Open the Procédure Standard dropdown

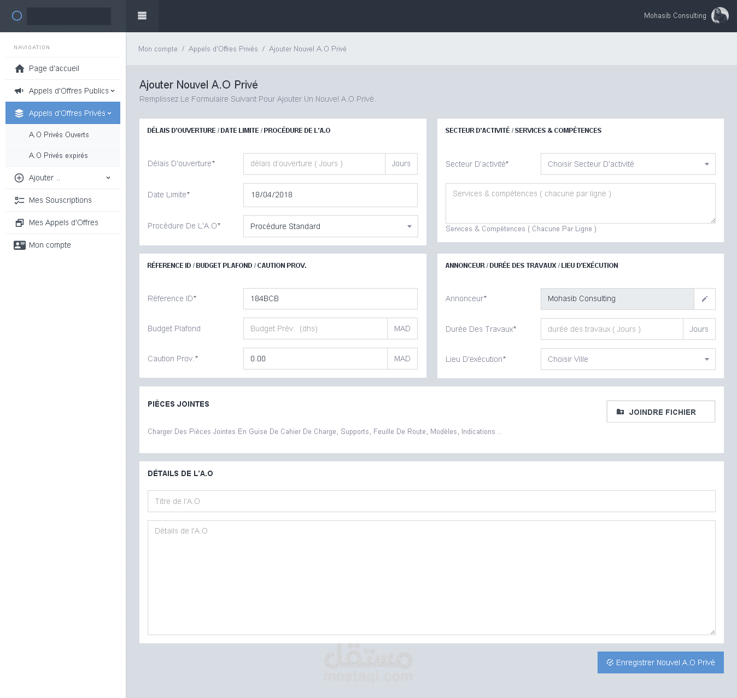(331, 226)
